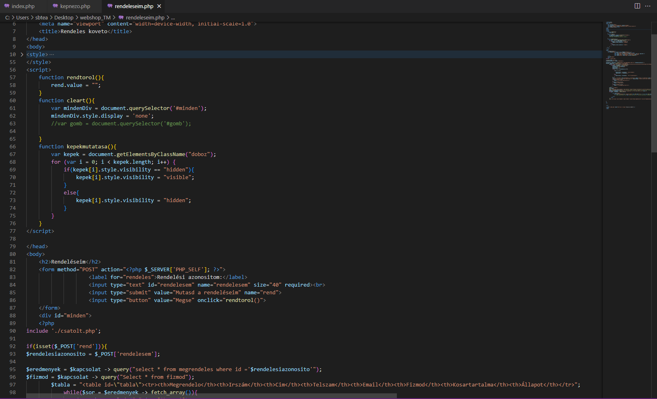Click "if(isset($_POST['rend'])){" line

click(67, 346)
